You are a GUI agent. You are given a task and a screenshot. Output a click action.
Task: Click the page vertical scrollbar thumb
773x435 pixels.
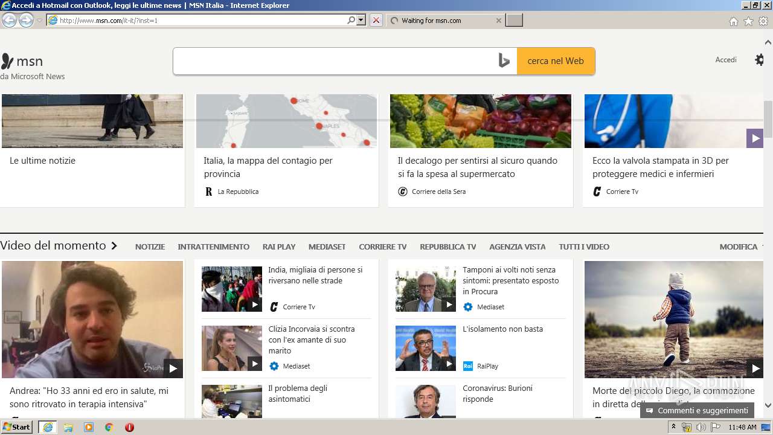click(x=768, y=120)
